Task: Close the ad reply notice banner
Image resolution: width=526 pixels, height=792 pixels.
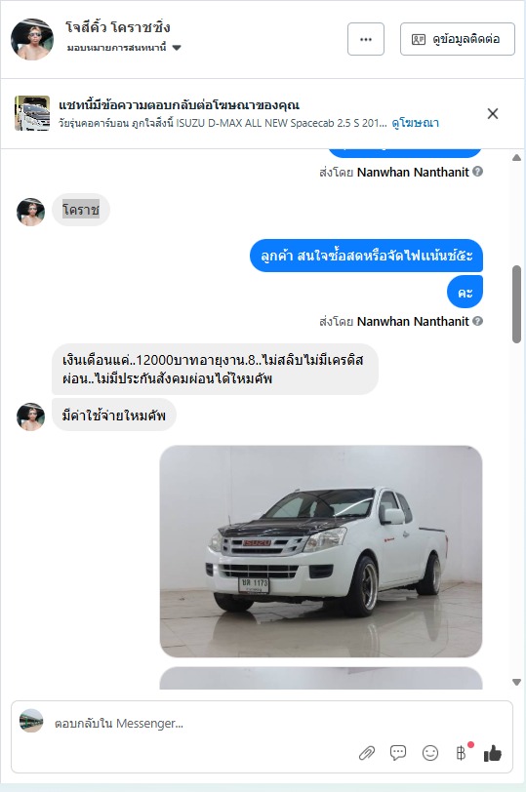Action: pos(493,114)
